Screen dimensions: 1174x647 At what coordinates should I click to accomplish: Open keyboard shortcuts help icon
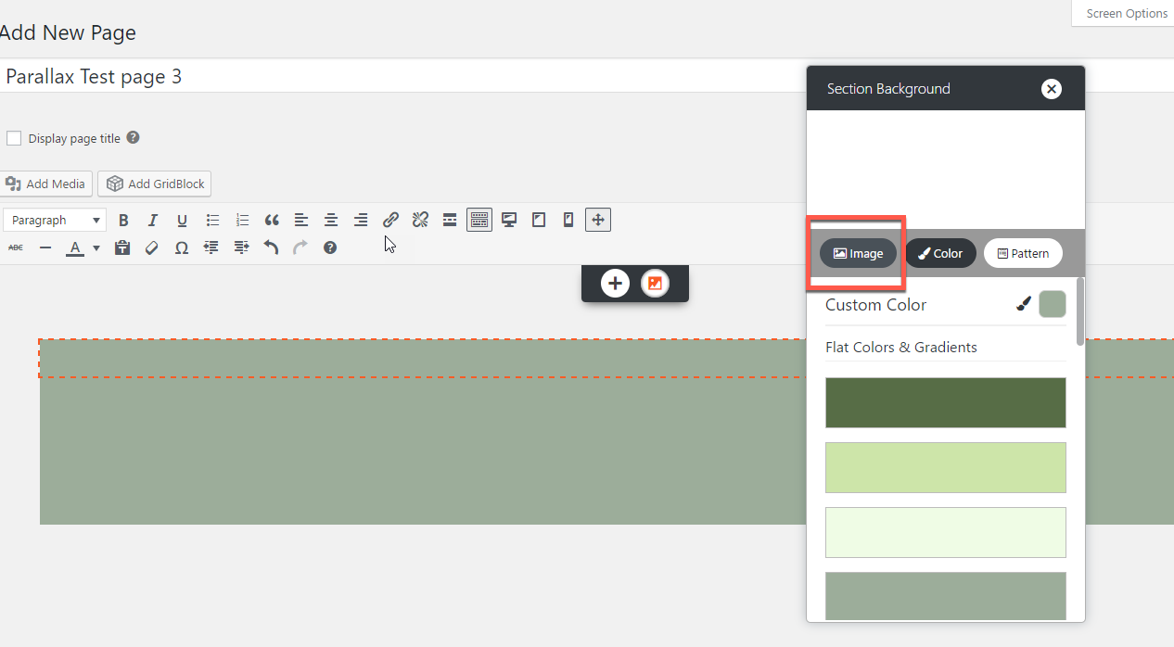[x=330, y=247]
